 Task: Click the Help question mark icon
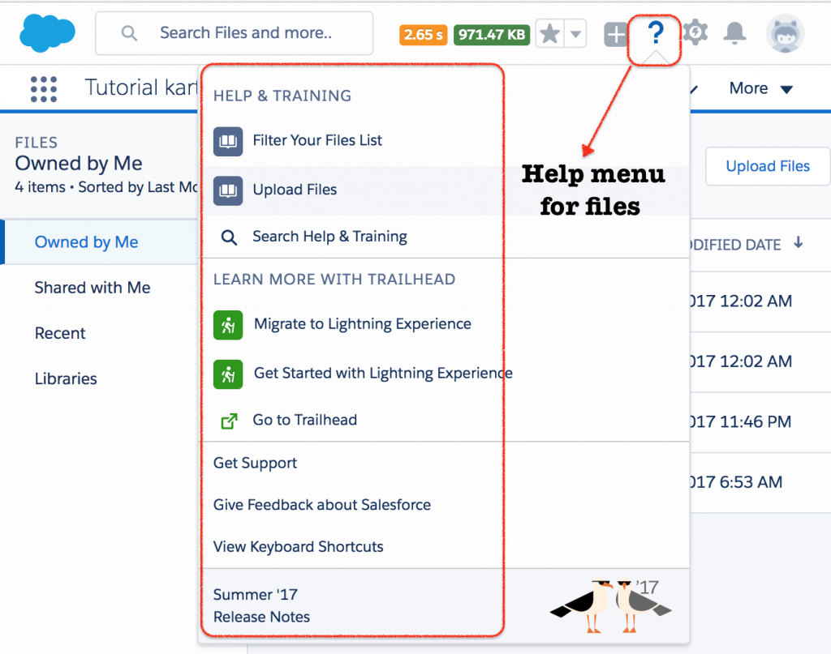tap(656, 34)
